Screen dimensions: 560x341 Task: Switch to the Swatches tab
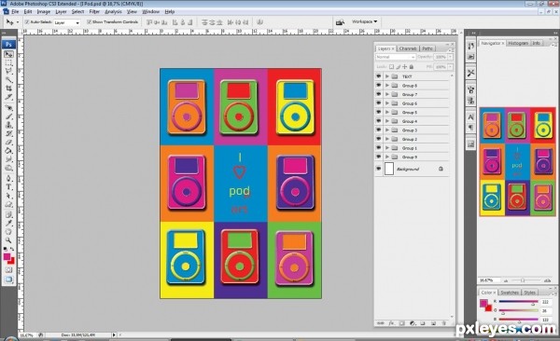(x=510, y=293)
